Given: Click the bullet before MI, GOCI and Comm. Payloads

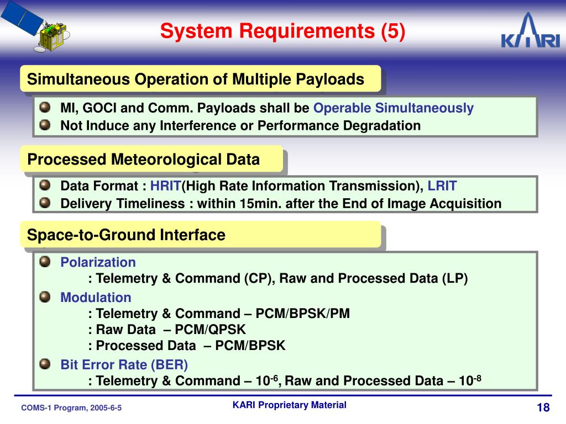Looking at the screenshot, I should 45,107.
